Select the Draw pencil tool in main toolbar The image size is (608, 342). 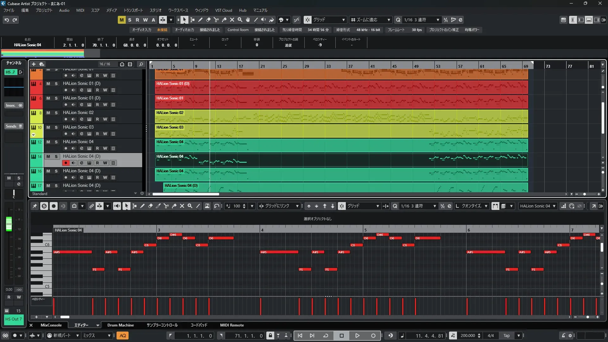(200, 20)
